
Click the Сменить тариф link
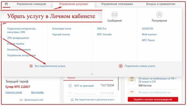14,92
